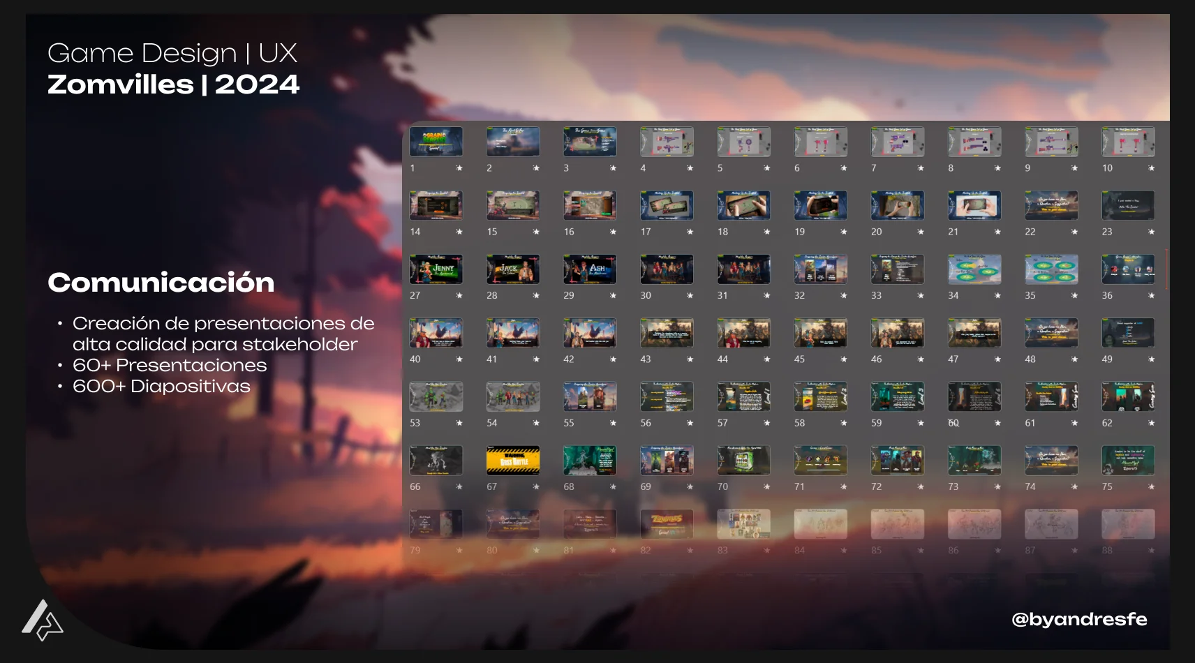Click the star icon beside slide 18
Screen dimensions: 1195x663
tap(766, 232)
